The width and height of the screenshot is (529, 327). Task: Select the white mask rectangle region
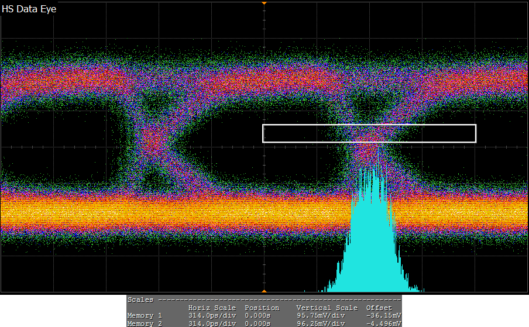(x=369, y=133)
